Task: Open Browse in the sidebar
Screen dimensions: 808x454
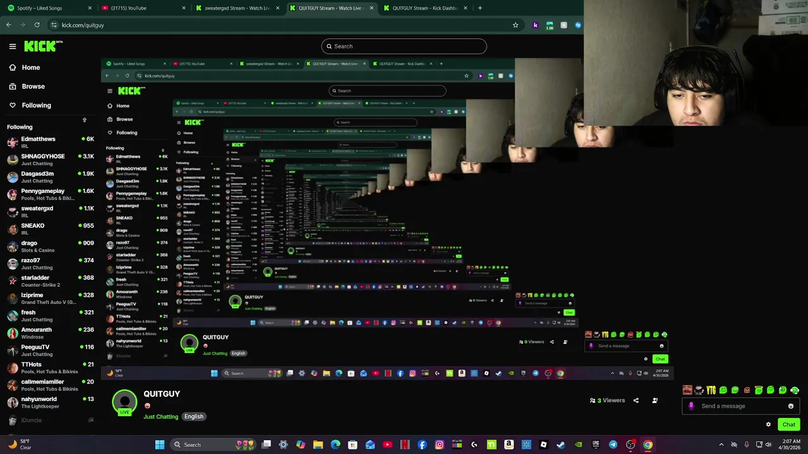Action: coord(27,86)
